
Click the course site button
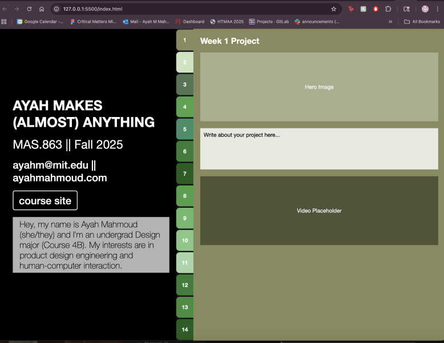(45, 201)
